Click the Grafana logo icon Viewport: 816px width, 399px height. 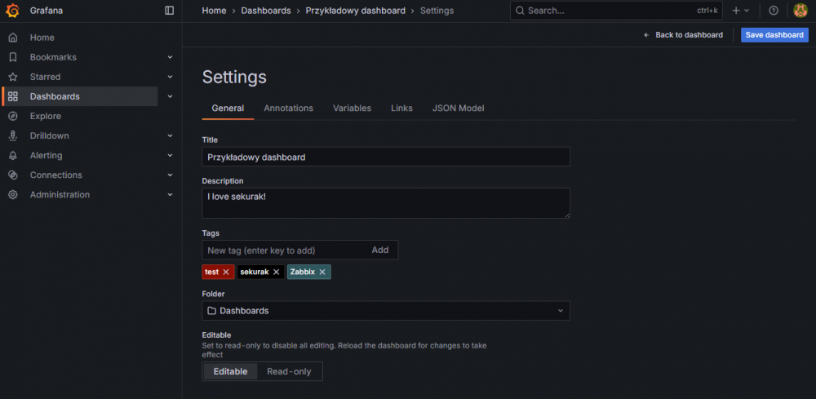coord(12,11)
